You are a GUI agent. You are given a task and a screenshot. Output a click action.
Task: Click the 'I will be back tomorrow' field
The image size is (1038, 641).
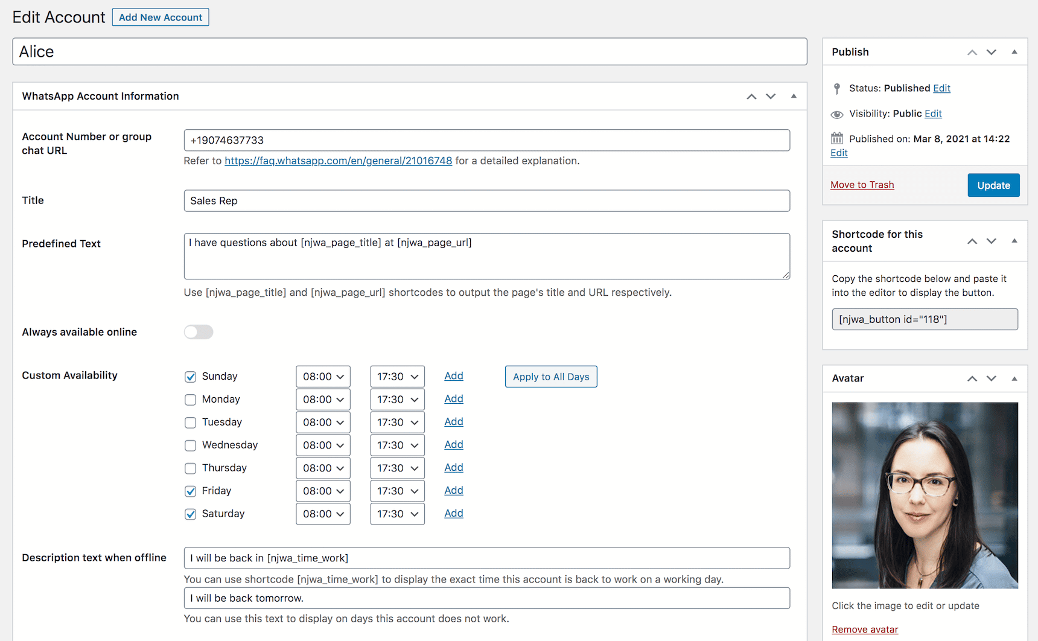coord(487,598)
